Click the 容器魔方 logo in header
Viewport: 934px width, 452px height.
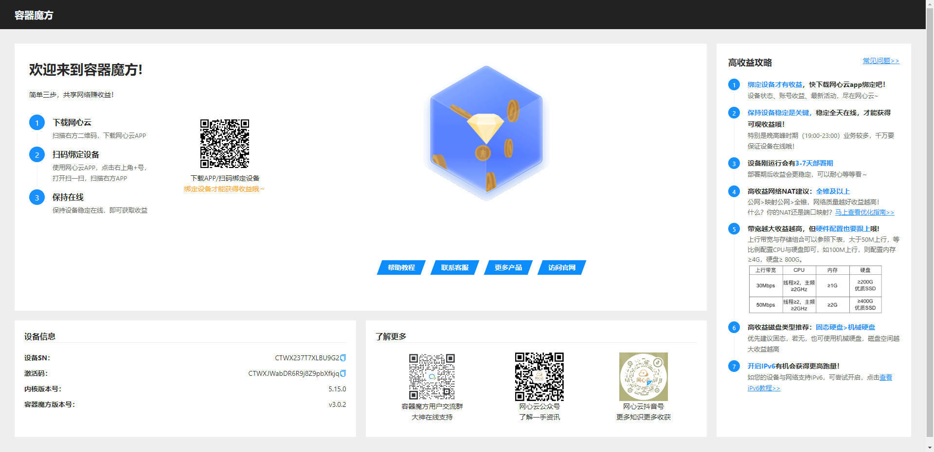click(34, 15)
